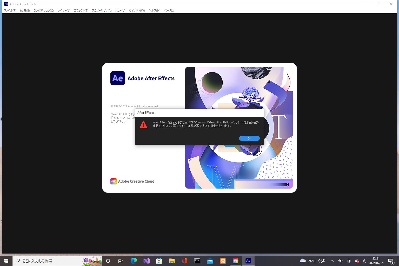The height and width of the screenshot is (266, 399).
Task: Click the Adobe Creative Cloud label text
Action: point(136,181)
